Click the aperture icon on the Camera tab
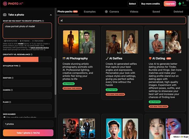Screen dimensions: 189x139 point(106,12)
